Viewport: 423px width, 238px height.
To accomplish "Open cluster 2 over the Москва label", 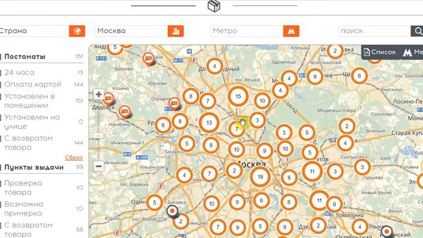I will 234,171.
